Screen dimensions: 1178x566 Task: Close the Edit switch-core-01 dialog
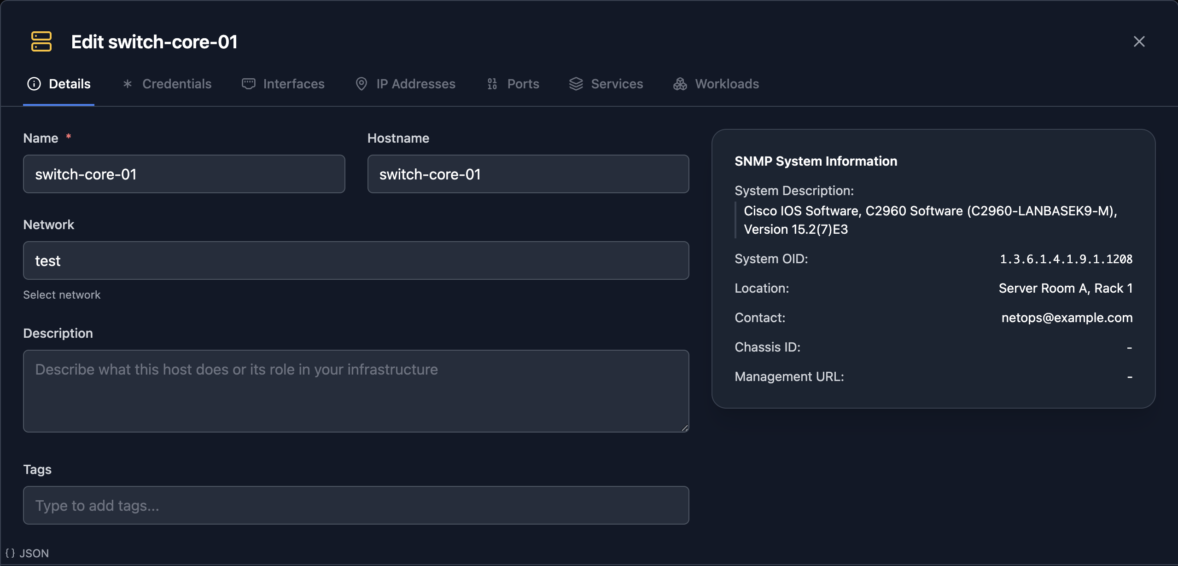coord(1139,41)
